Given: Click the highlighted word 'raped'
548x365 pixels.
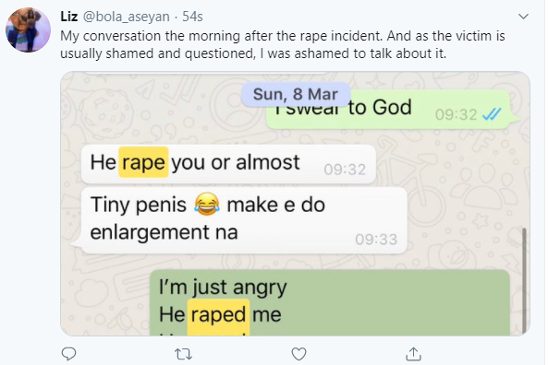Looking at the screenshot, I should [x=218, y=315].
